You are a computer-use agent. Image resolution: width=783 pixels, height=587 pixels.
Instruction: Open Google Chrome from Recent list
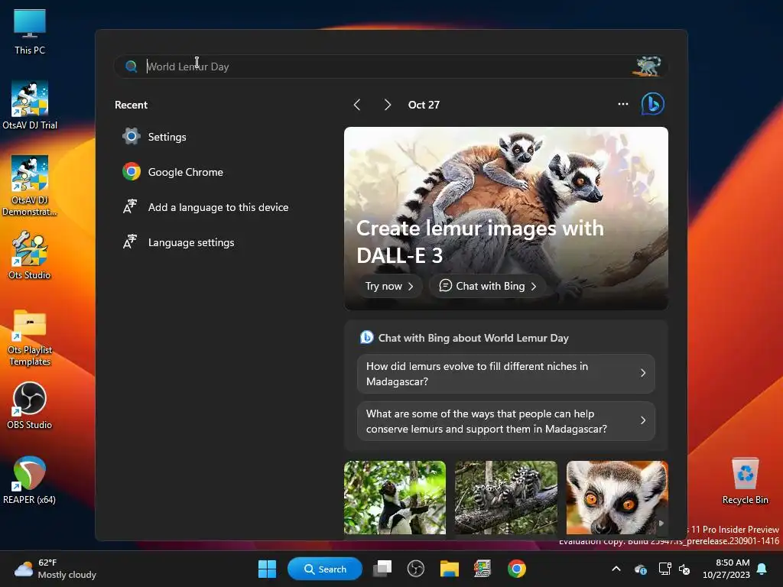(x=219, y=172)
